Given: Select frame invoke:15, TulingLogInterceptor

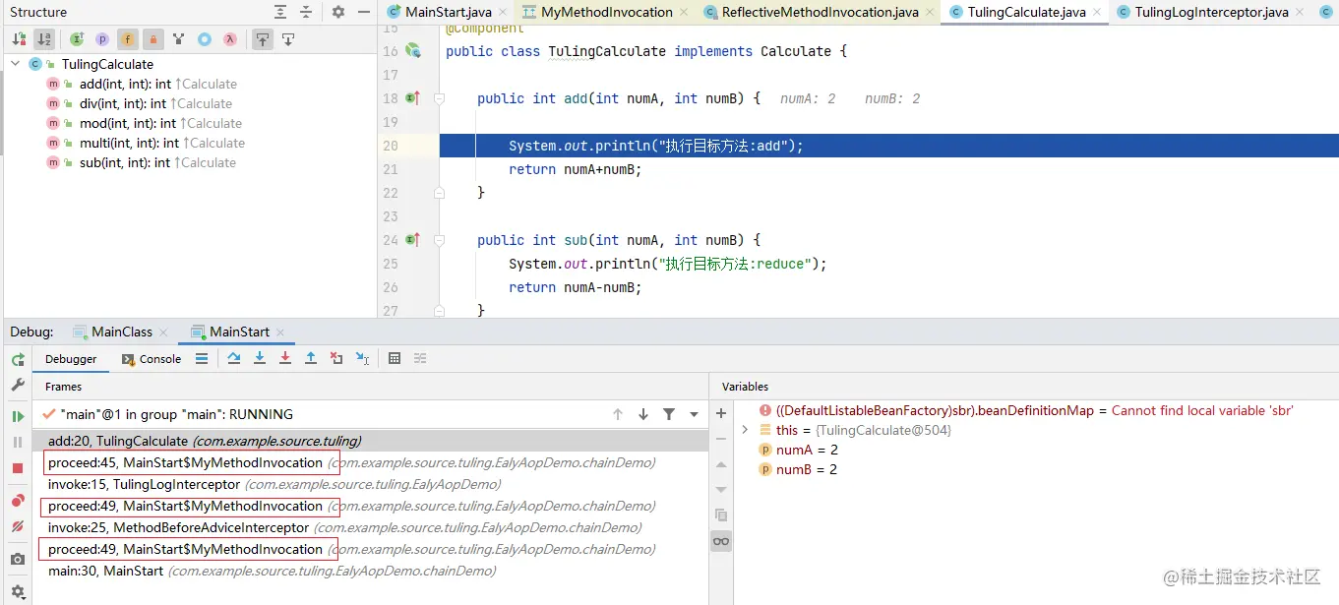Looking at the screenshot, I should 370,484.
